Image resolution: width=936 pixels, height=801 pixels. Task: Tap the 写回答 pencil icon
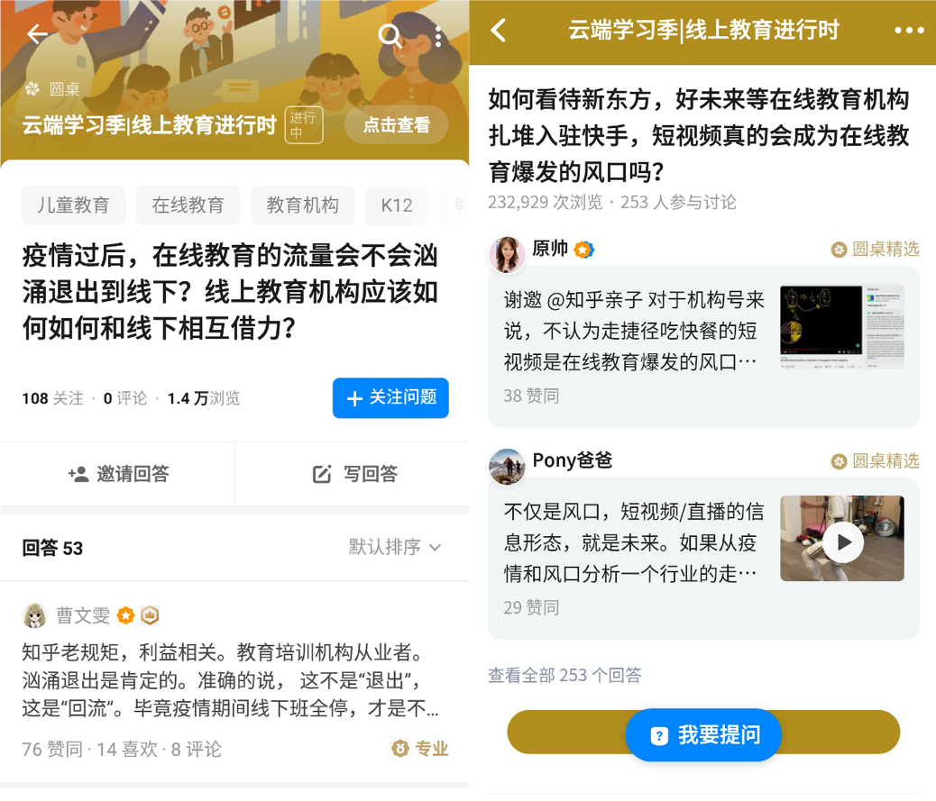pyautogui.click(x=322, y=474)
